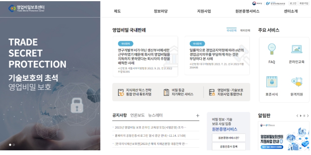
Task: Click the 공동인증서 등록 button
Action: 229,146
